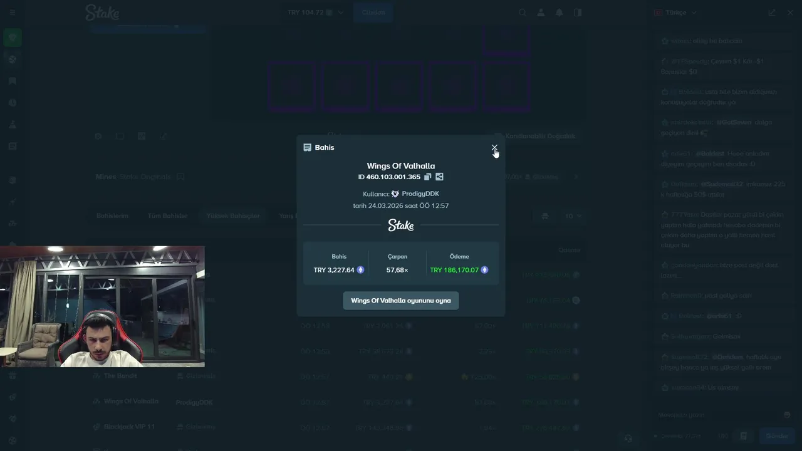Expand the TRY 104.72 balance dropdown

[x=315, y=13]
